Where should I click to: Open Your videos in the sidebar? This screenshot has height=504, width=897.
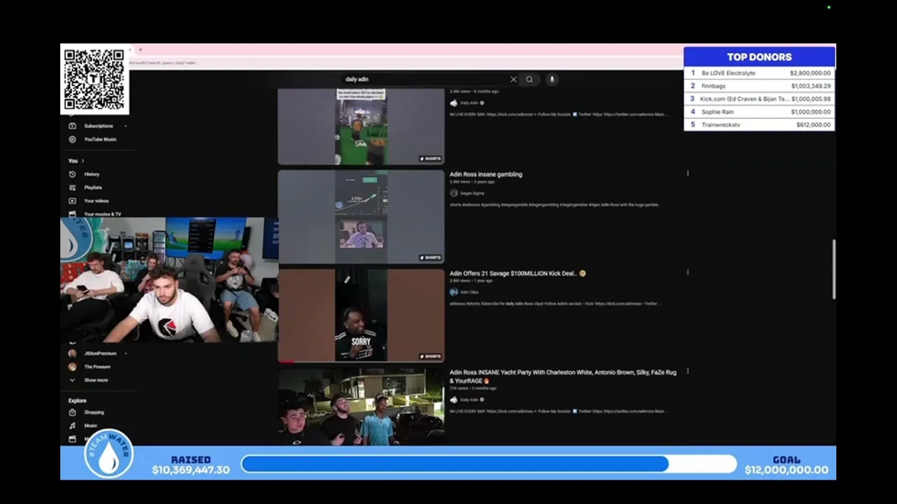pyautogui.click(x=96, y=201)
